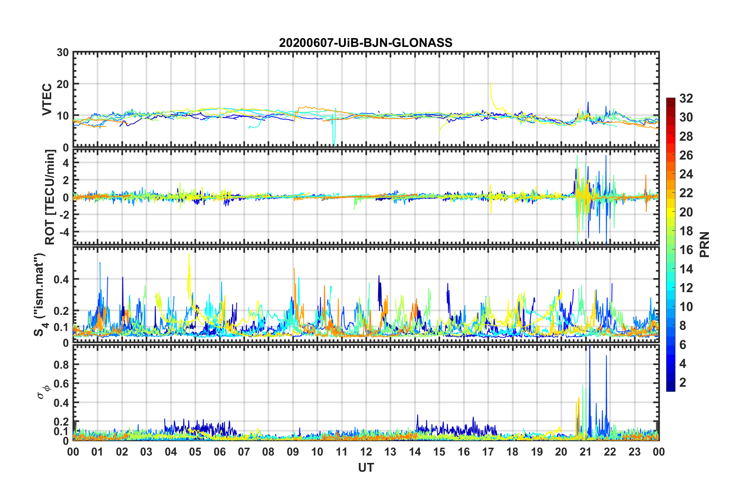Select colorbar tick value 18

(686, 231)
